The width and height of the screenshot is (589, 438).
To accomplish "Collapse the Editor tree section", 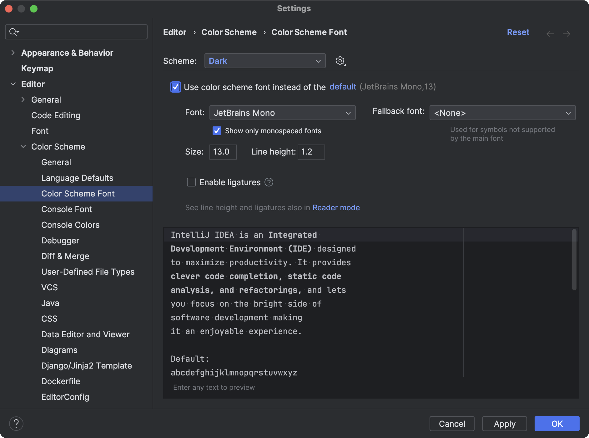I will [x=13, y=84].
